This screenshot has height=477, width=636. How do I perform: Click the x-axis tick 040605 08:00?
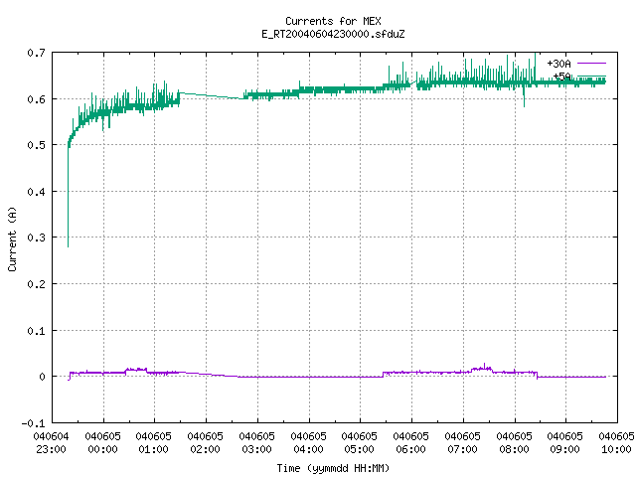pos(514,443)
